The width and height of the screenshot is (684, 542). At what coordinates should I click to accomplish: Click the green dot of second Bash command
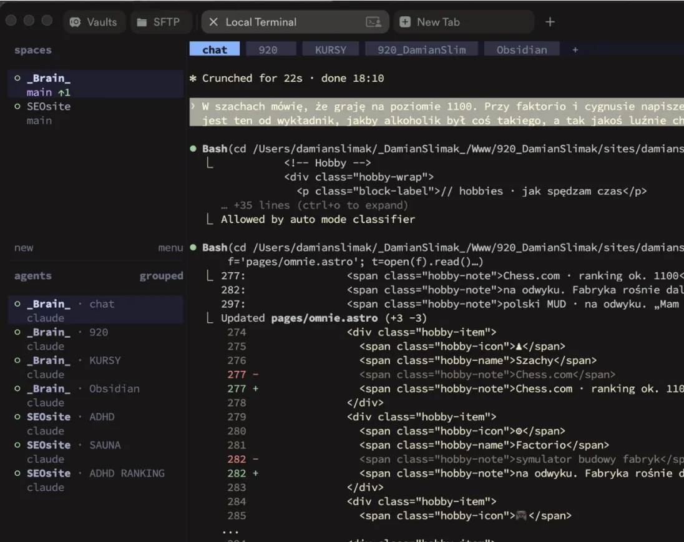click(193, 247)
